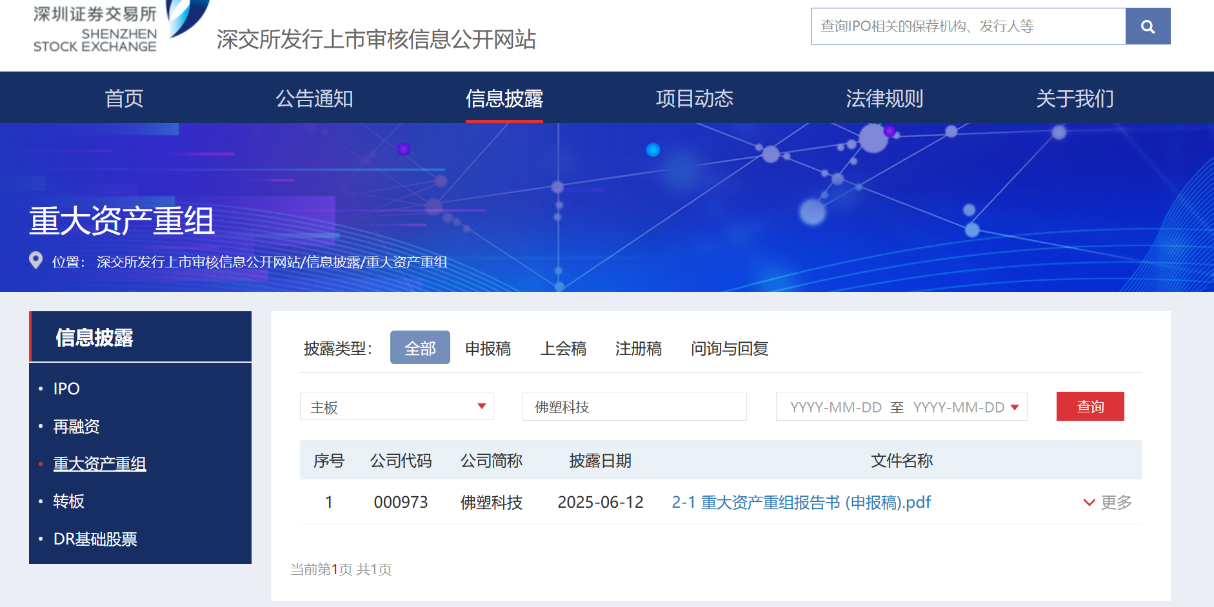Click the 佛塑科技 company name field

tap(635, 407)
